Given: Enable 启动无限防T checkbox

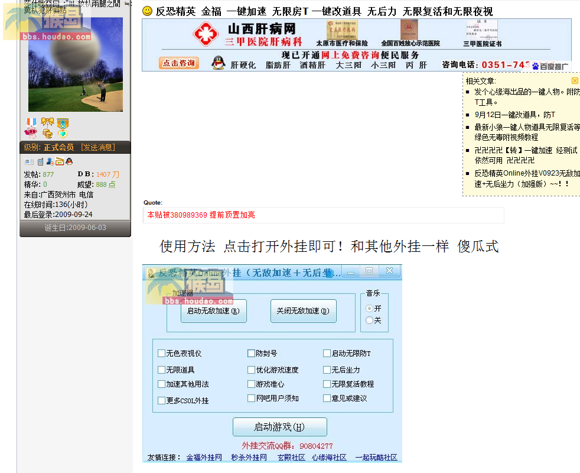Looking at the screenshot, I should point(327,354).
